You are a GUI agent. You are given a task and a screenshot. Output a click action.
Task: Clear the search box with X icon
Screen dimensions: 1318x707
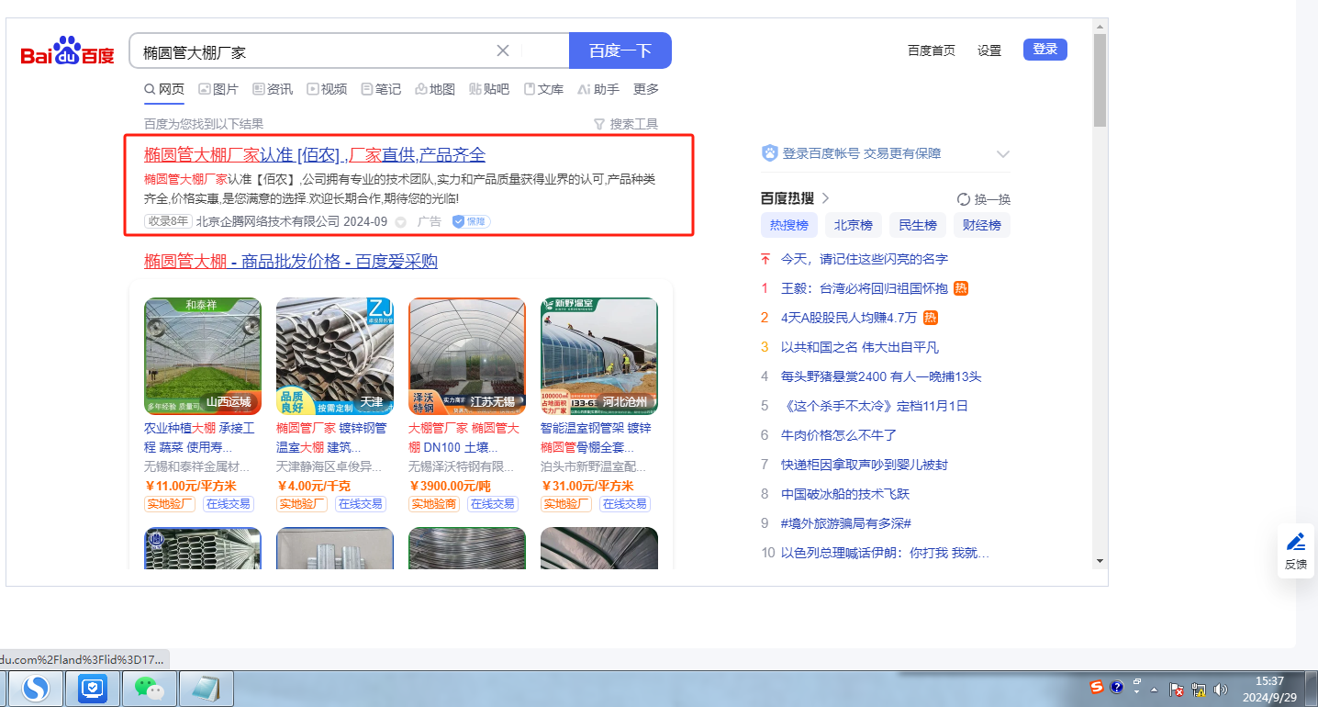tap(503, 50)
